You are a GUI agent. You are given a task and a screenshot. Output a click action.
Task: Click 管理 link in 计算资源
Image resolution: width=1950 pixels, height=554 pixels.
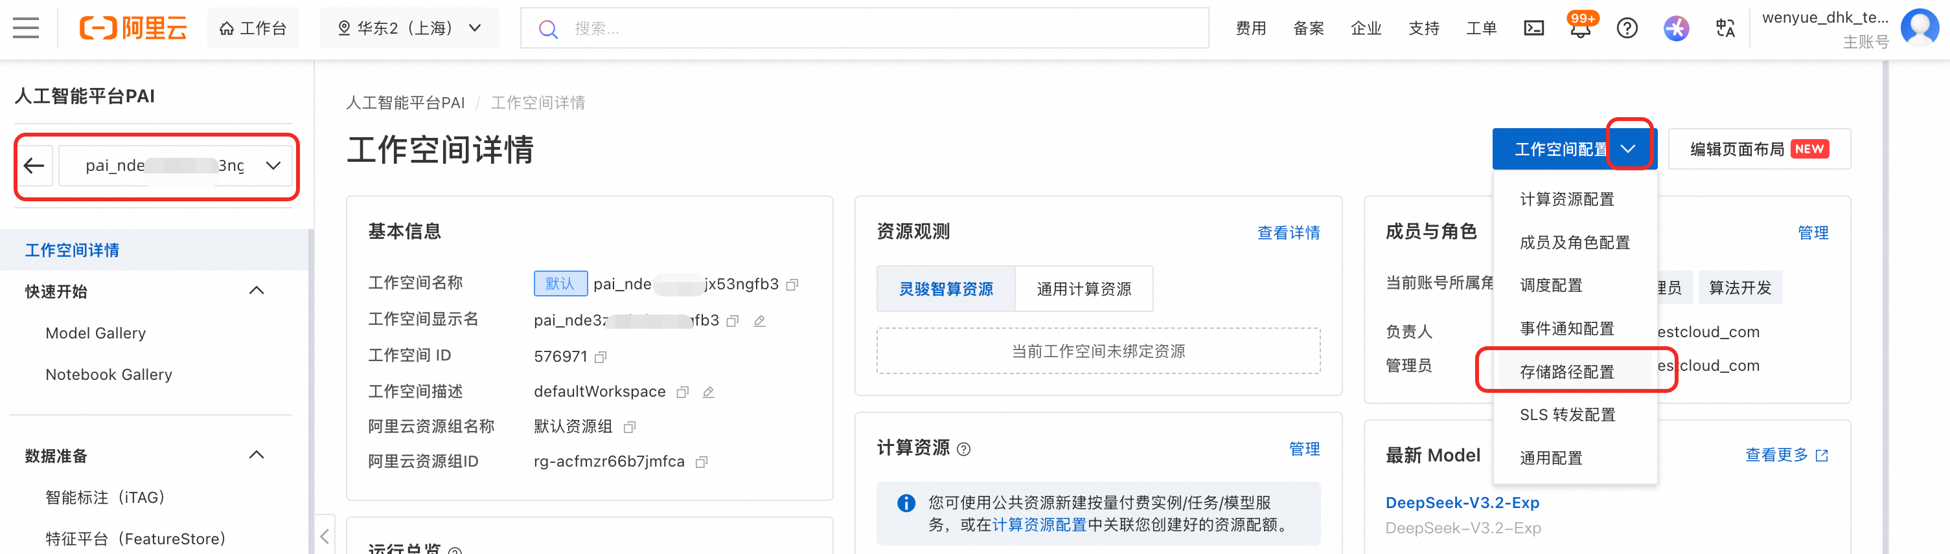[1304, 449]
